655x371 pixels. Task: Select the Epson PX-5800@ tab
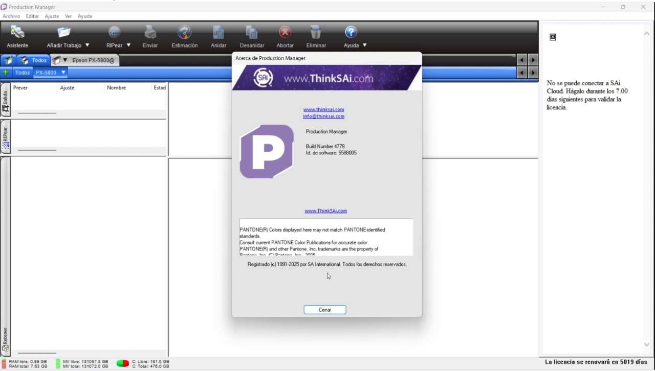(93, 60)
